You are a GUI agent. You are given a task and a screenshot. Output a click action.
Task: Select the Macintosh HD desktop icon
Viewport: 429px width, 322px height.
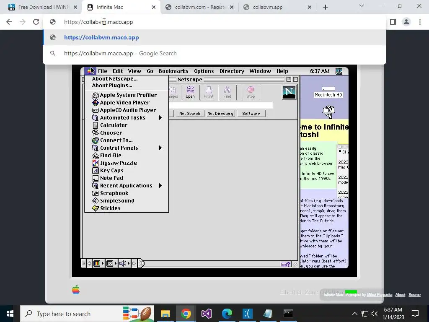(328, 92)
